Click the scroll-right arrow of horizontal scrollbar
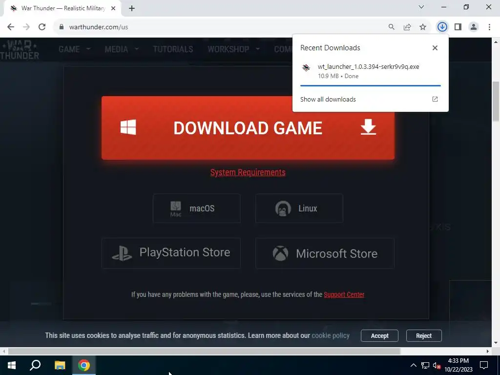 coord(488,351)
